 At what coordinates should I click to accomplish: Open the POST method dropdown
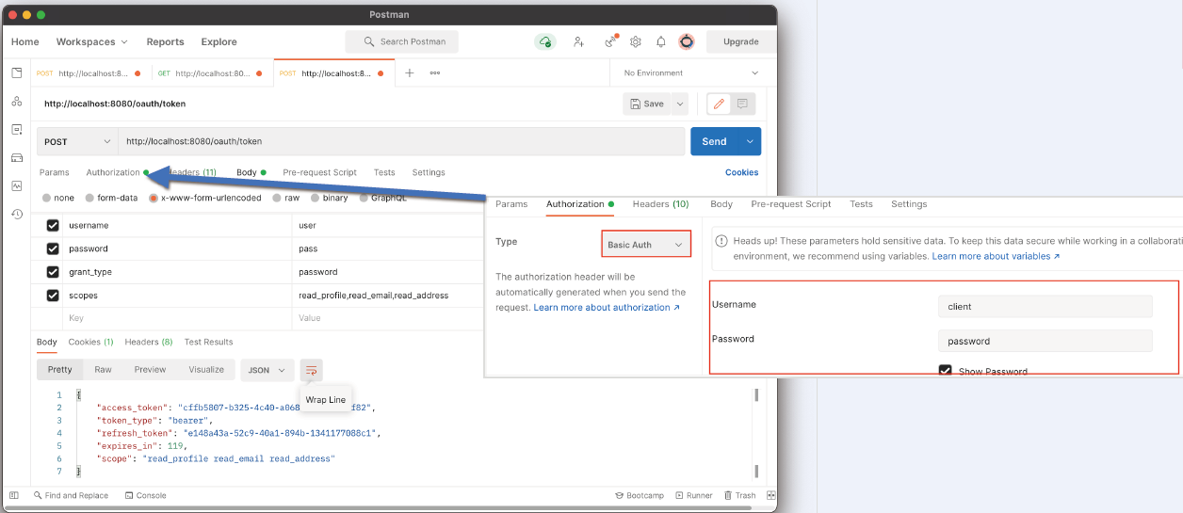77,141
